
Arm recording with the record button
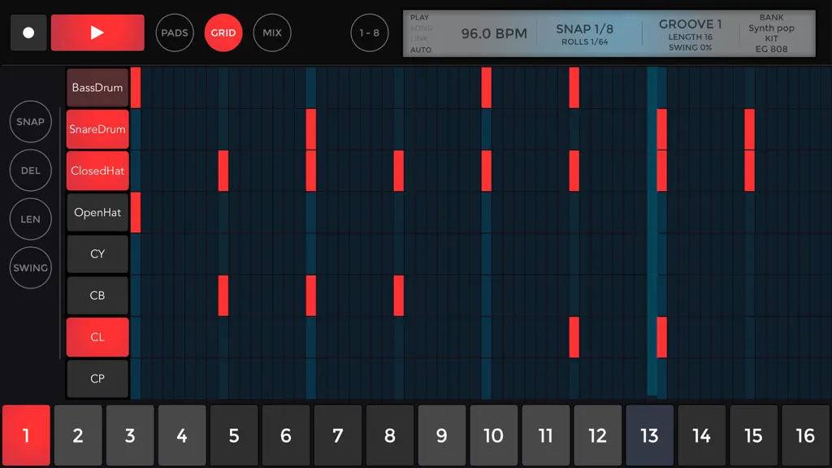[x=28, y=32]
